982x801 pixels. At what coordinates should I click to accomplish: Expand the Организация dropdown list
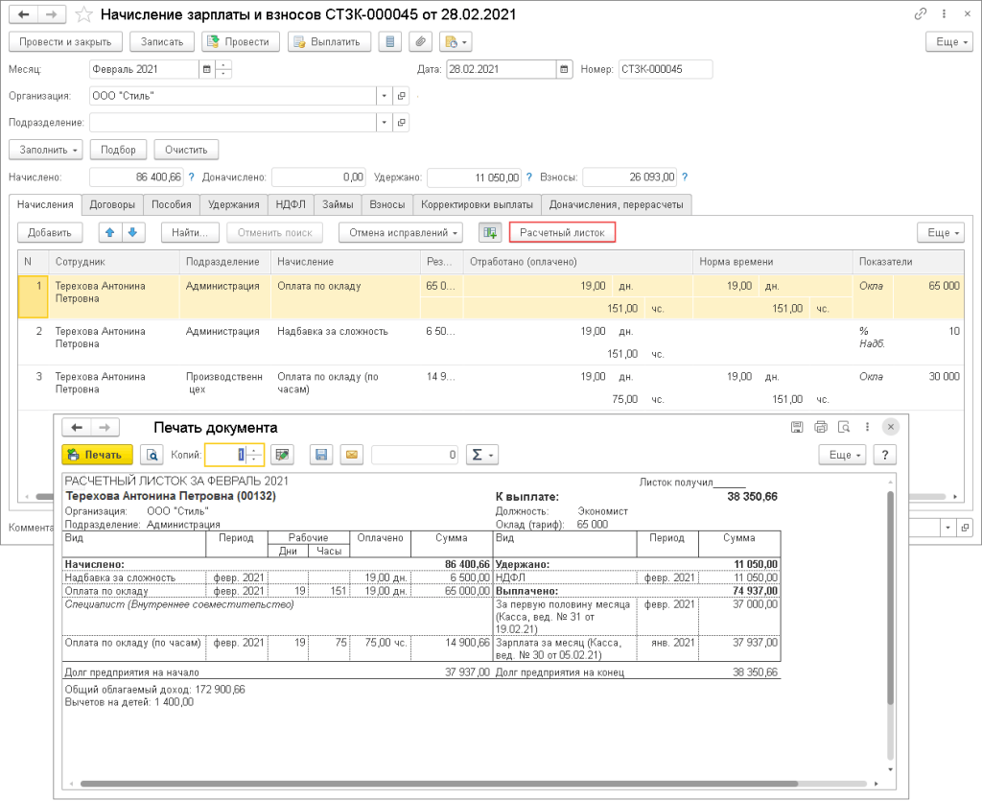[x=384, y=96]
